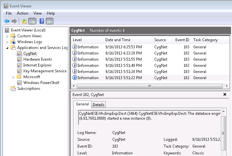Click the event description text box
The width and height of the screenshot is (232, 156).
(x=149, y=117)
